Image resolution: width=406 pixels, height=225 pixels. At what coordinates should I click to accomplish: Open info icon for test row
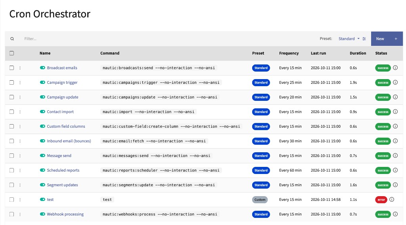tap(392, 199)
